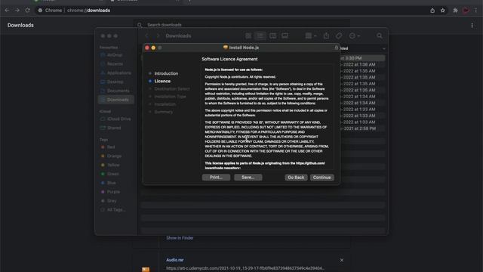Image resolution: width=483 pixels, height=272 pixels.
Task: Open Recents in the Finder sidebar
Action: (115, 63)
